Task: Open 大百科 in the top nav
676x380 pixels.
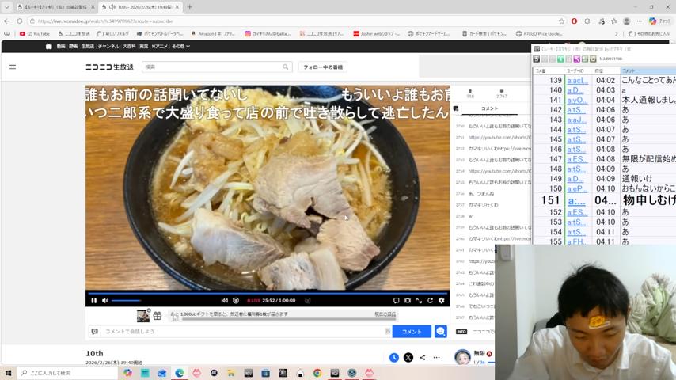Action: (x=129, y=46)
